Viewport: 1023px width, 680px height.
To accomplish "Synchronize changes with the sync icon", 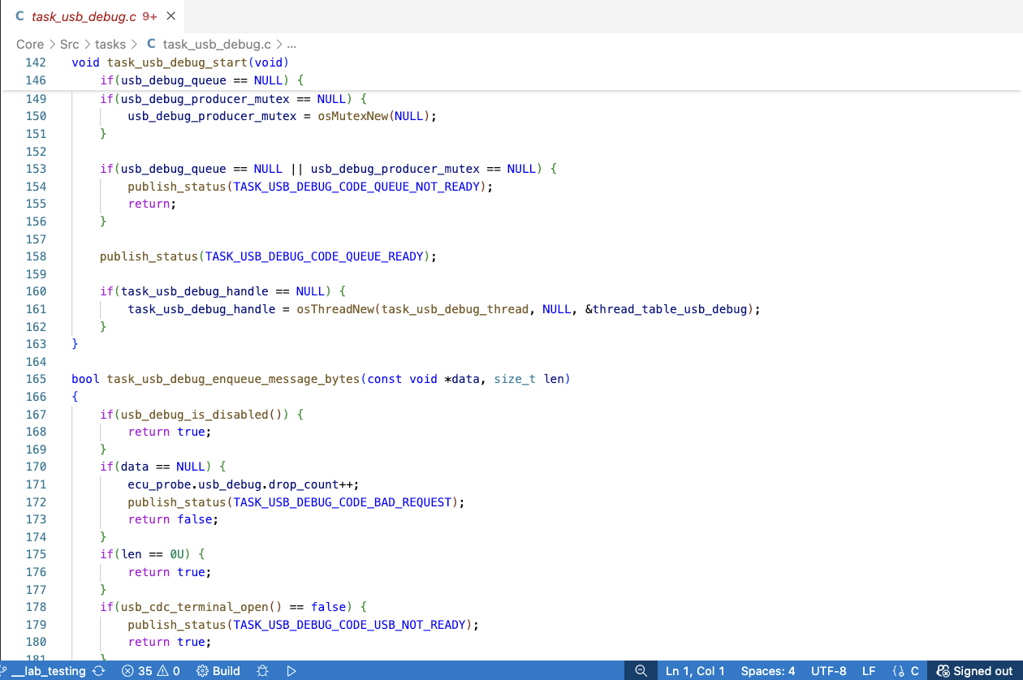I will coord(99,671).
